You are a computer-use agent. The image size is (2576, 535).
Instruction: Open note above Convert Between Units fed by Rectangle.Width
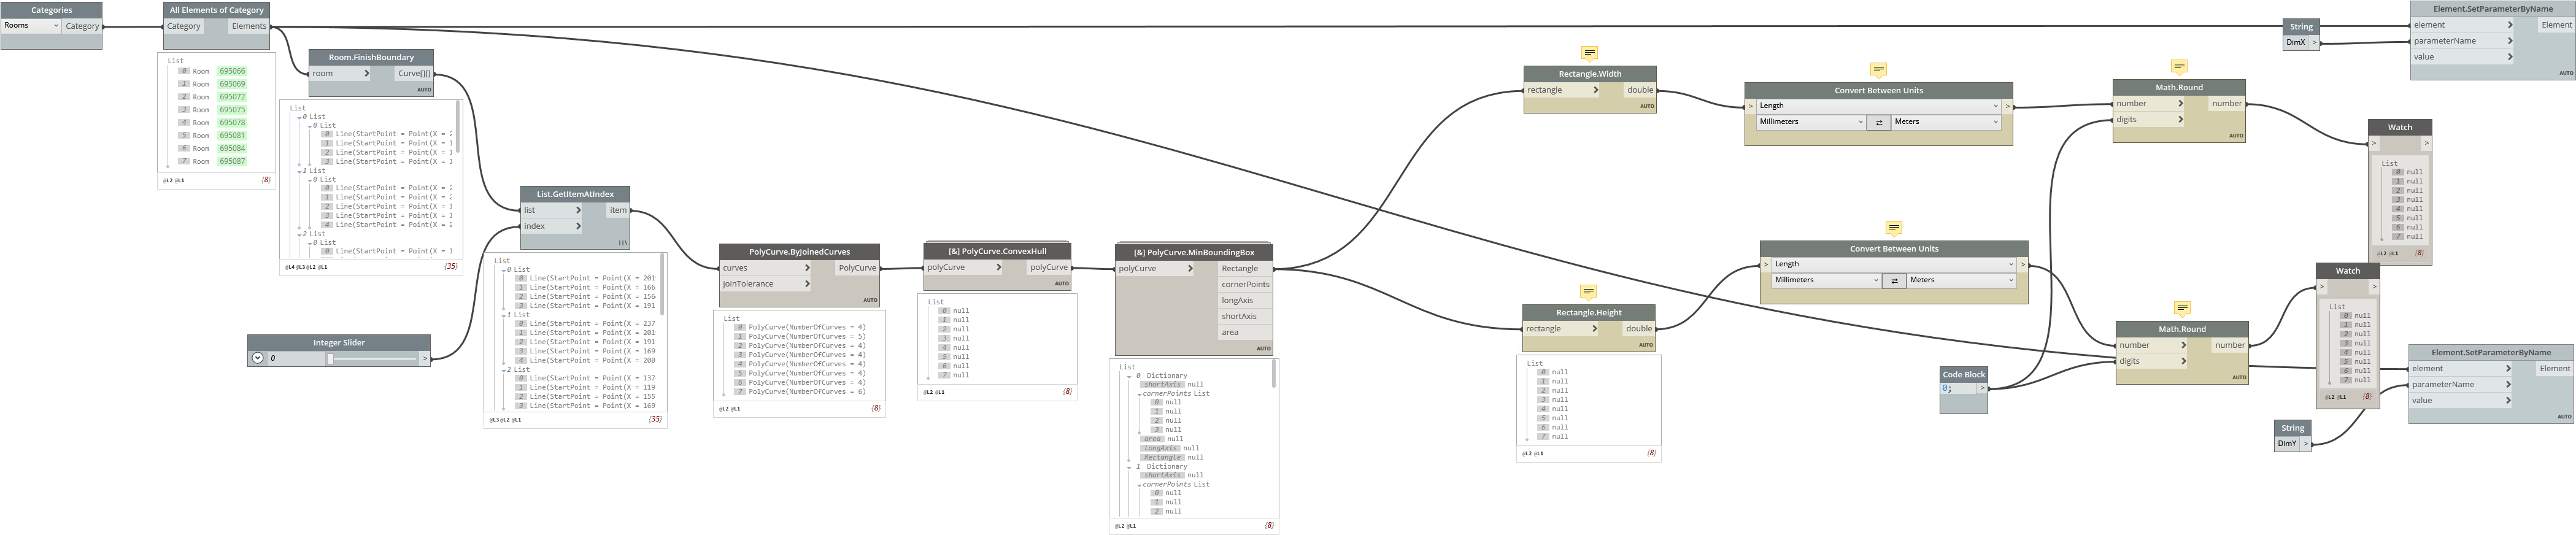[x=1878, y=70]
